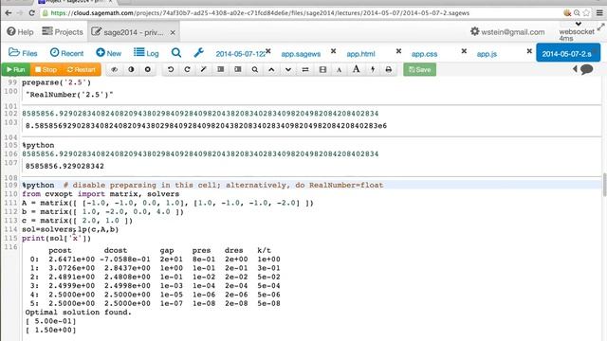
Task: Increase font size with large A
Action: pyautogui.click(x=357, y=69)
